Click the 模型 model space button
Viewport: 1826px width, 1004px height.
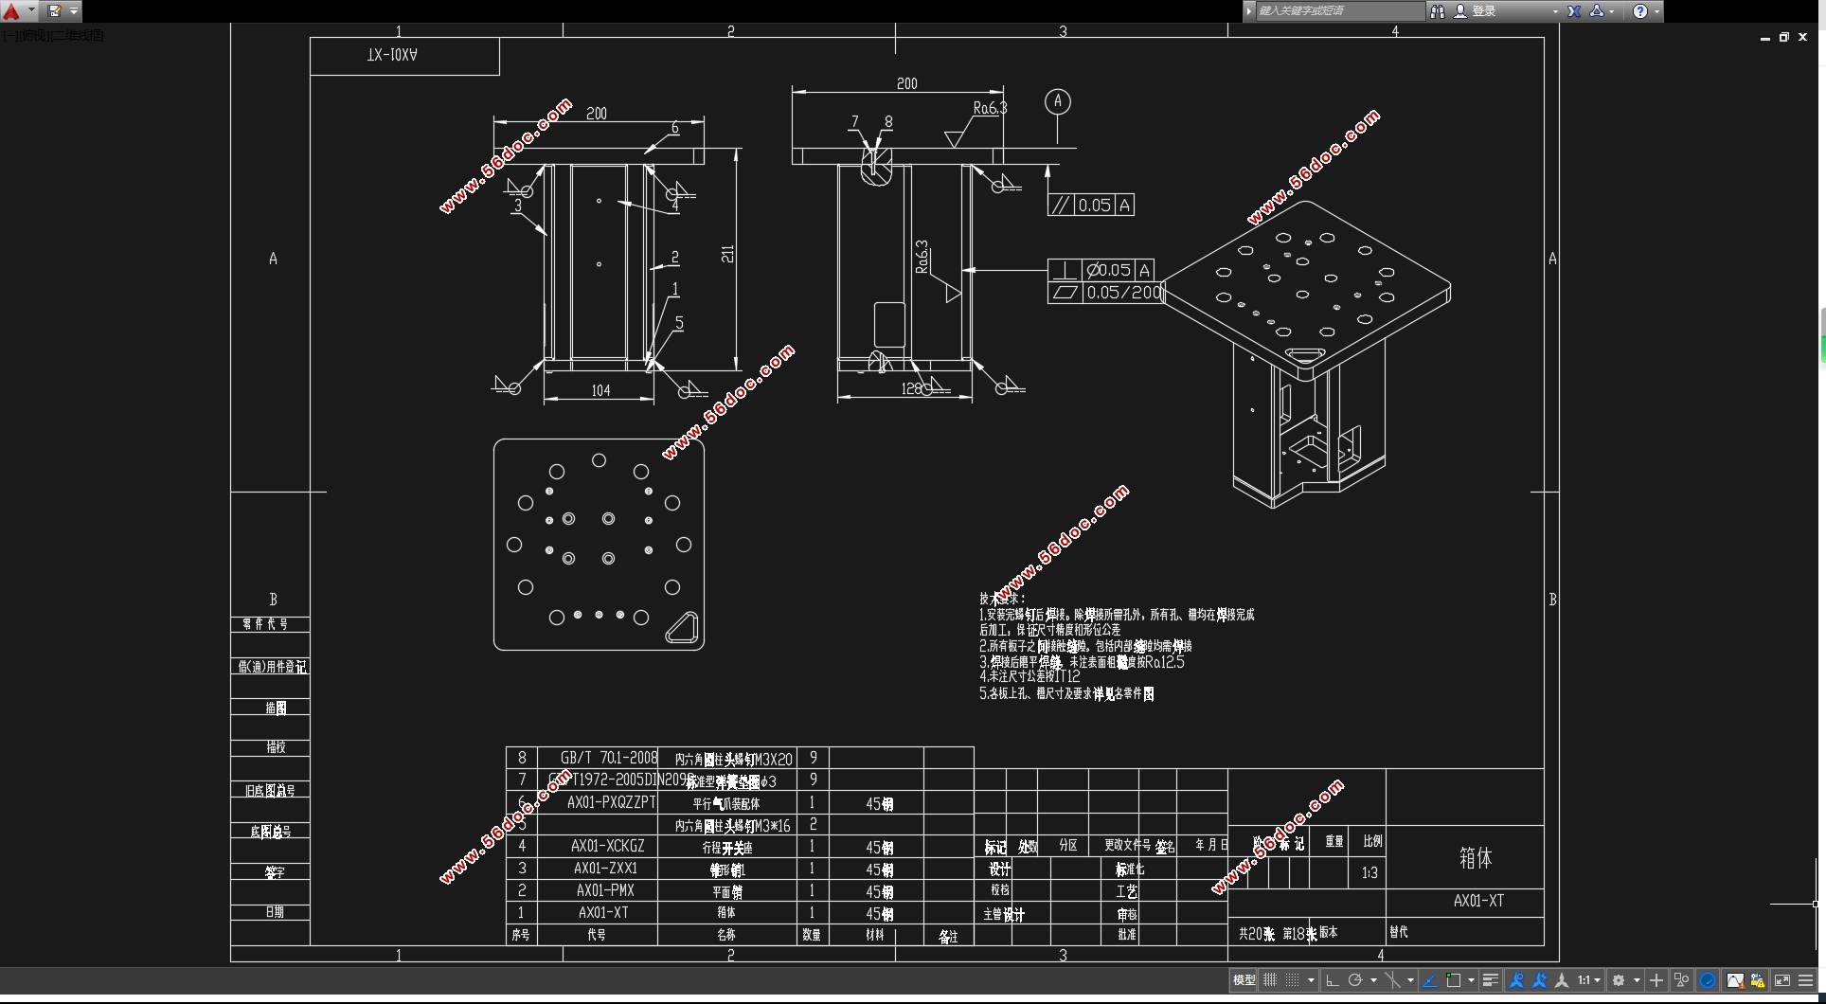1244,980
